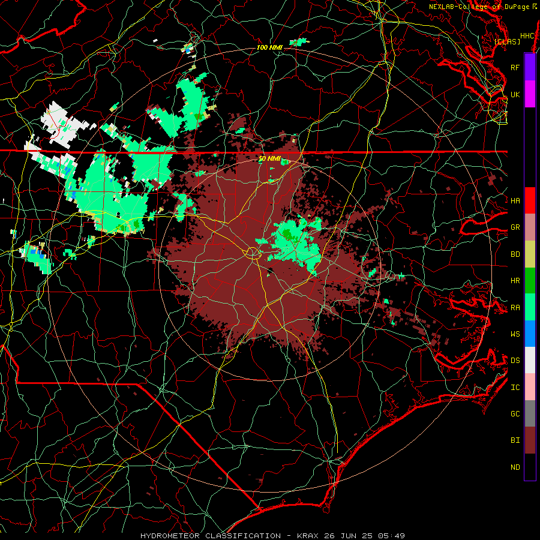Click the [CLAS] label
540x540 pixels.
click(x=507, y=41)
